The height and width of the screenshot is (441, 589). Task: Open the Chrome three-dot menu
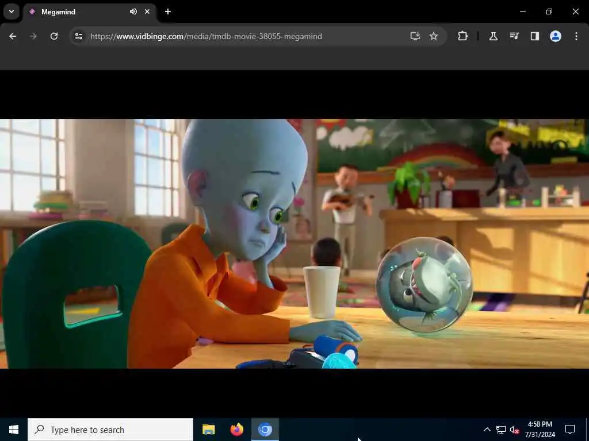(x=576, y=36)
